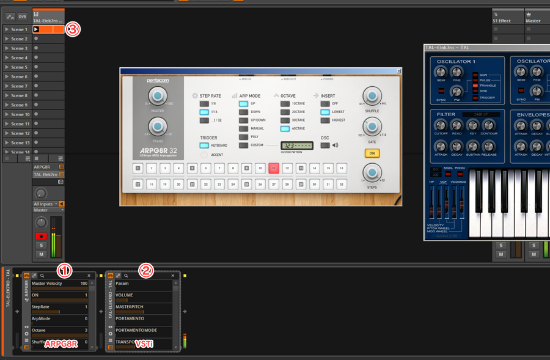This screenshot has width=550, height=360.
Task: Open the 24dB LP filter type selector
Action: [482, 114]
